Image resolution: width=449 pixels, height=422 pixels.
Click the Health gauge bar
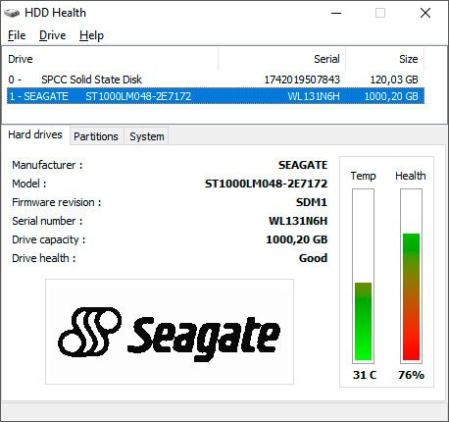(x=411, y=276)
